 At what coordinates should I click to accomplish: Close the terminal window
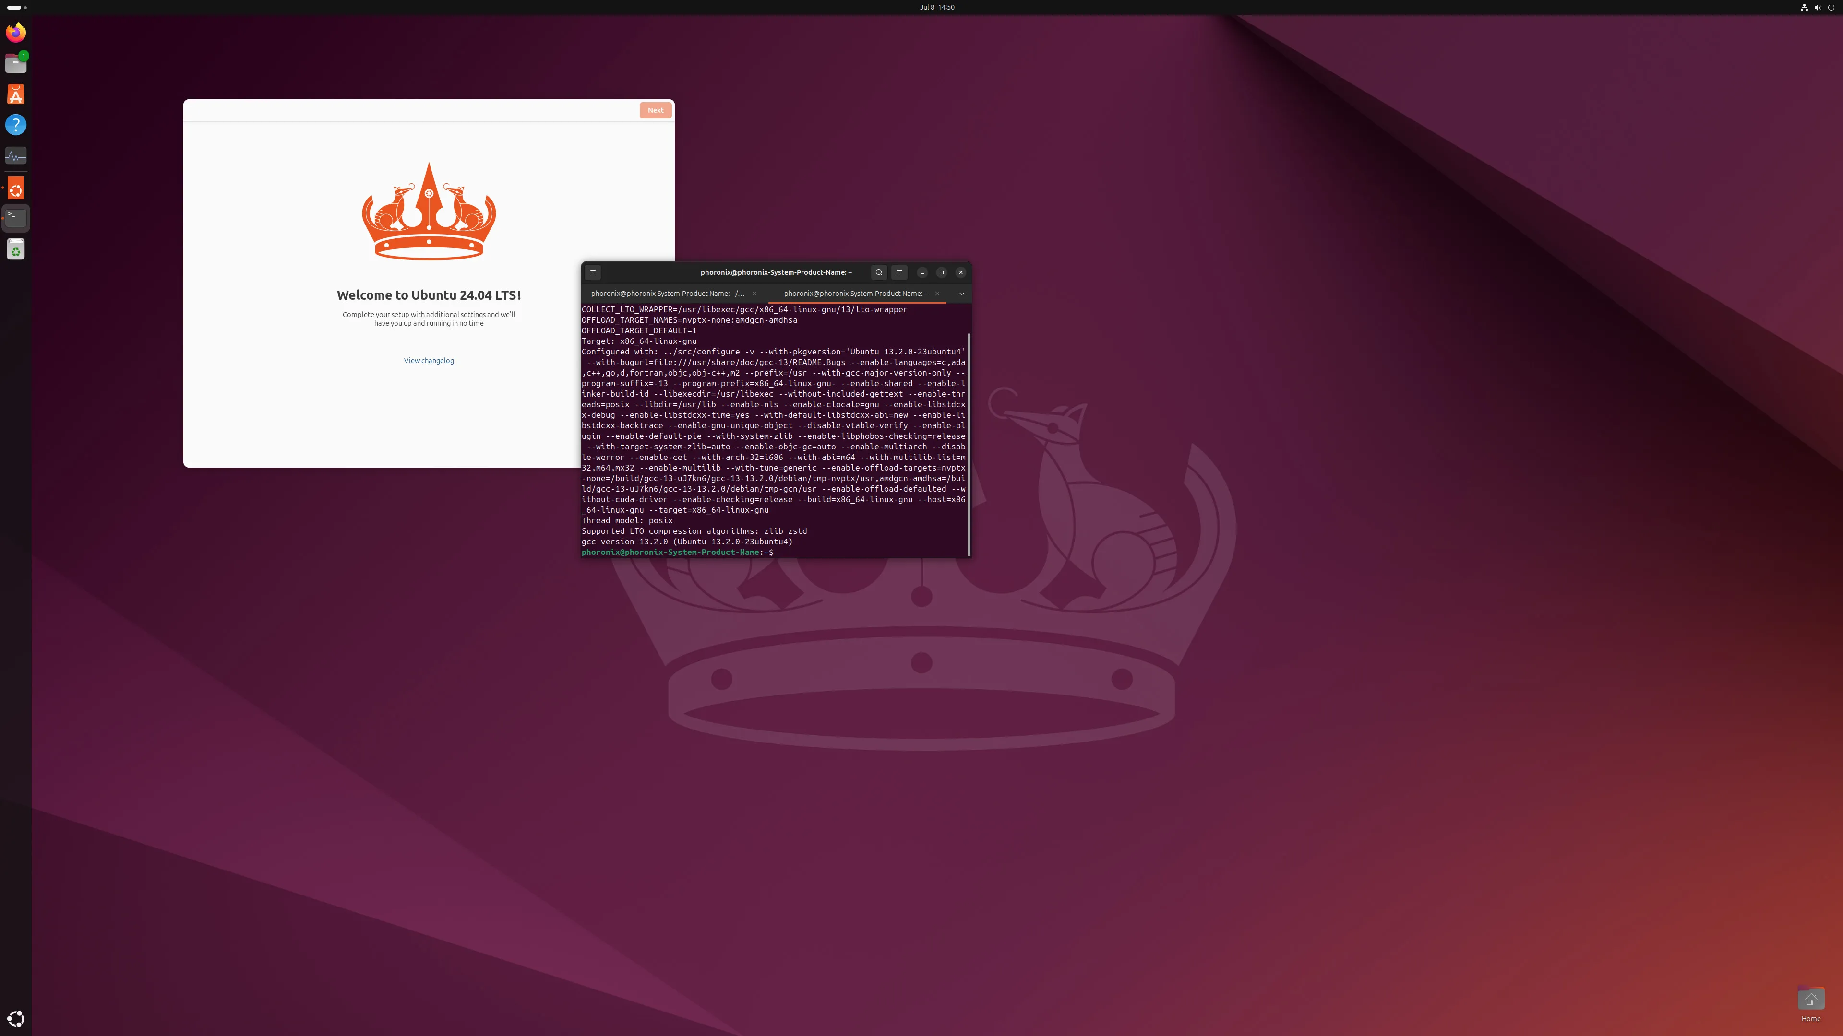tap(961, 272)
